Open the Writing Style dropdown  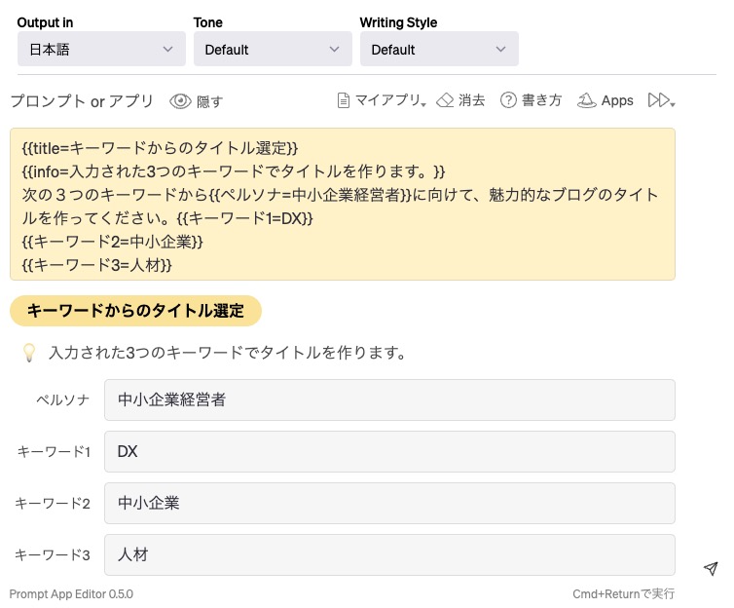pyautogui.click(x=439, y=49)
